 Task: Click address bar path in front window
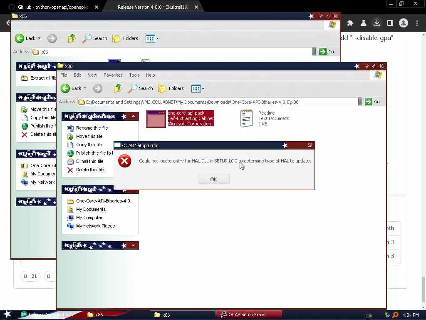coord(192,102)
